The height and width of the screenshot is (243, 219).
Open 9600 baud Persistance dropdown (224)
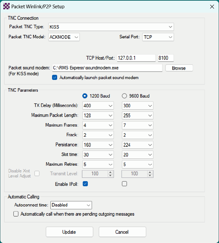[138, 145]
